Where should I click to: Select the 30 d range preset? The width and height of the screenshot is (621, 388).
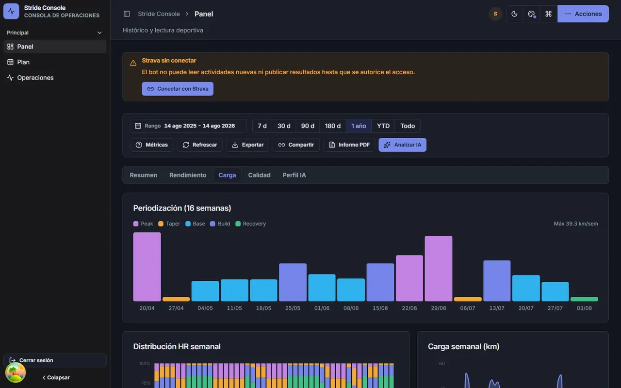point(284,126)
